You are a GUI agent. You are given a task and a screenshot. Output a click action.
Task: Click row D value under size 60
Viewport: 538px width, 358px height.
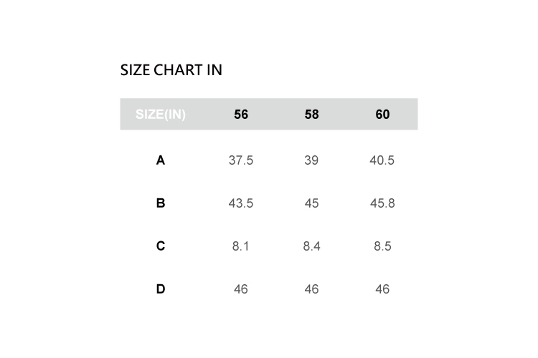pyautogui.click(x=382, y=289)
